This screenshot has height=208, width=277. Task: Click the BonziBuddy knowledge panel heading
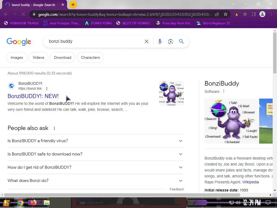[x=222, y=83]
